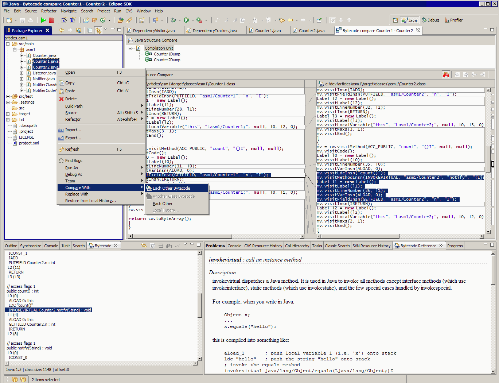
Task: Click the Bytecode Reference vertical scrollbar
Action: 493,312
